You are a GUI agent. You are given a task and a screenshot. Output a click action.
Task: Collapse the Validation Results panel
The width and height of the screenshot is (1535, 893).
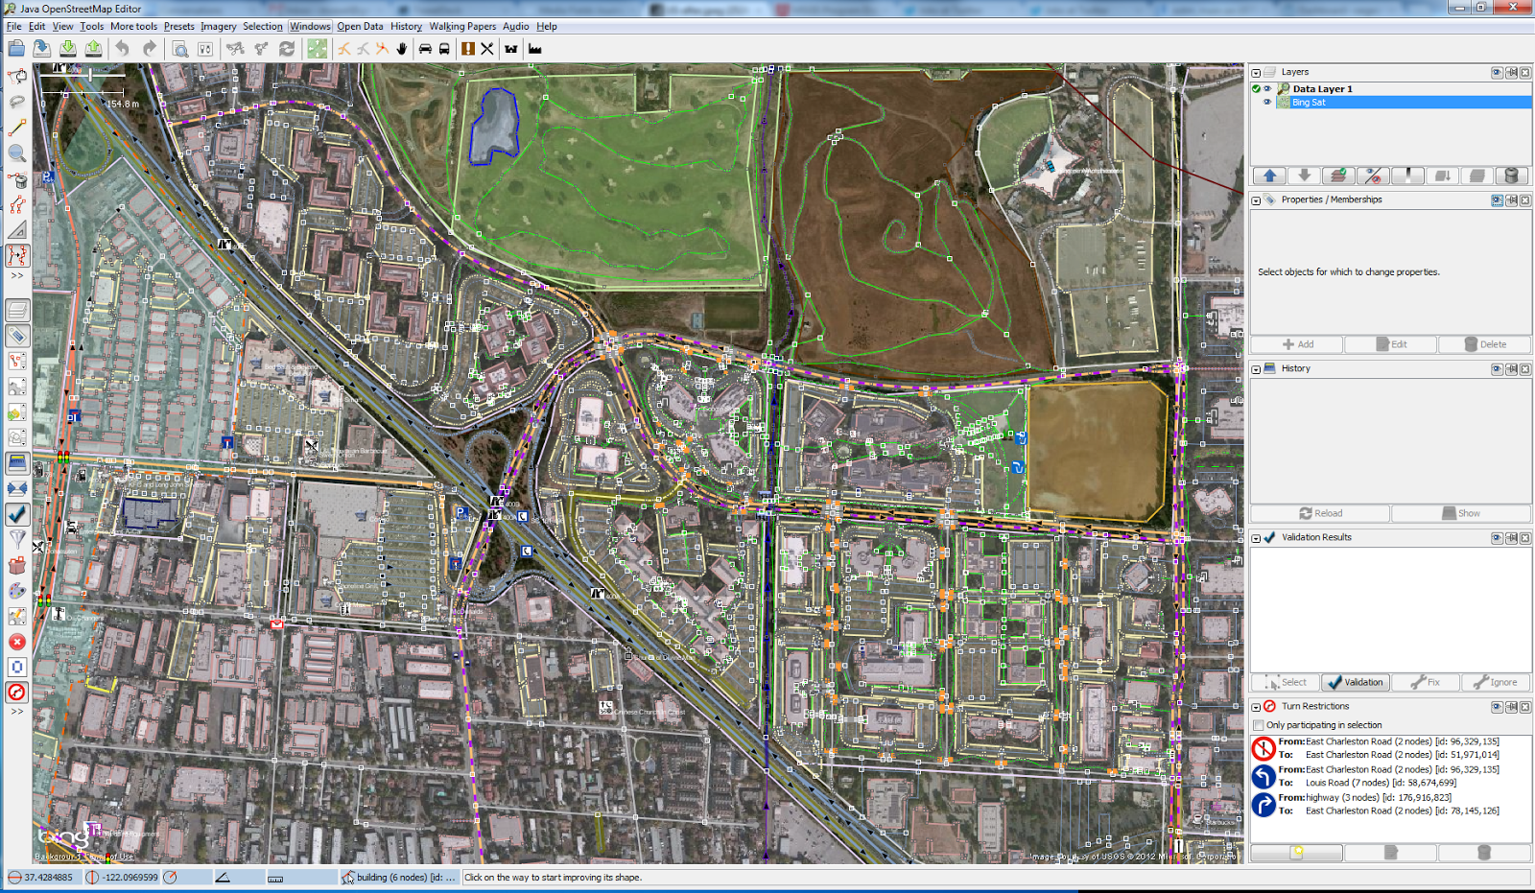(1256, 538)
